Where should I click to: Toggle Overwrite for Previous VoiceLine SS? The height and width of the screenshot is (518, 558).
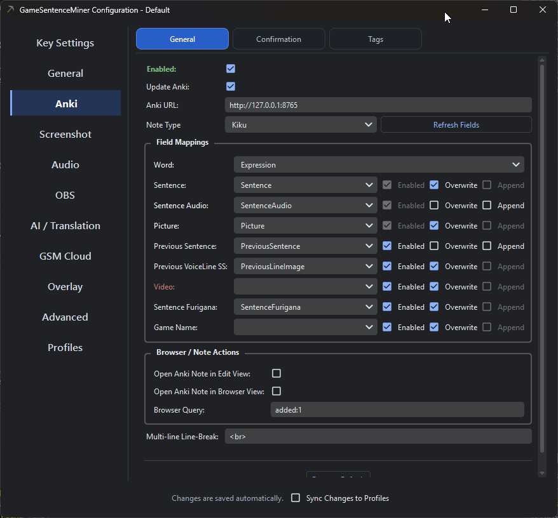pyautogui.click(x=434, y=266)
